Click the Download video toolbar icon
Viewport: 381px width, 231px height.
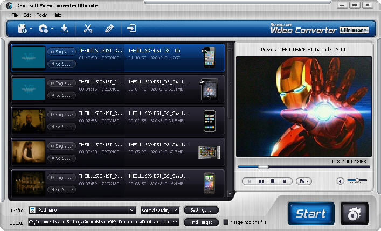tap(64, 29)
